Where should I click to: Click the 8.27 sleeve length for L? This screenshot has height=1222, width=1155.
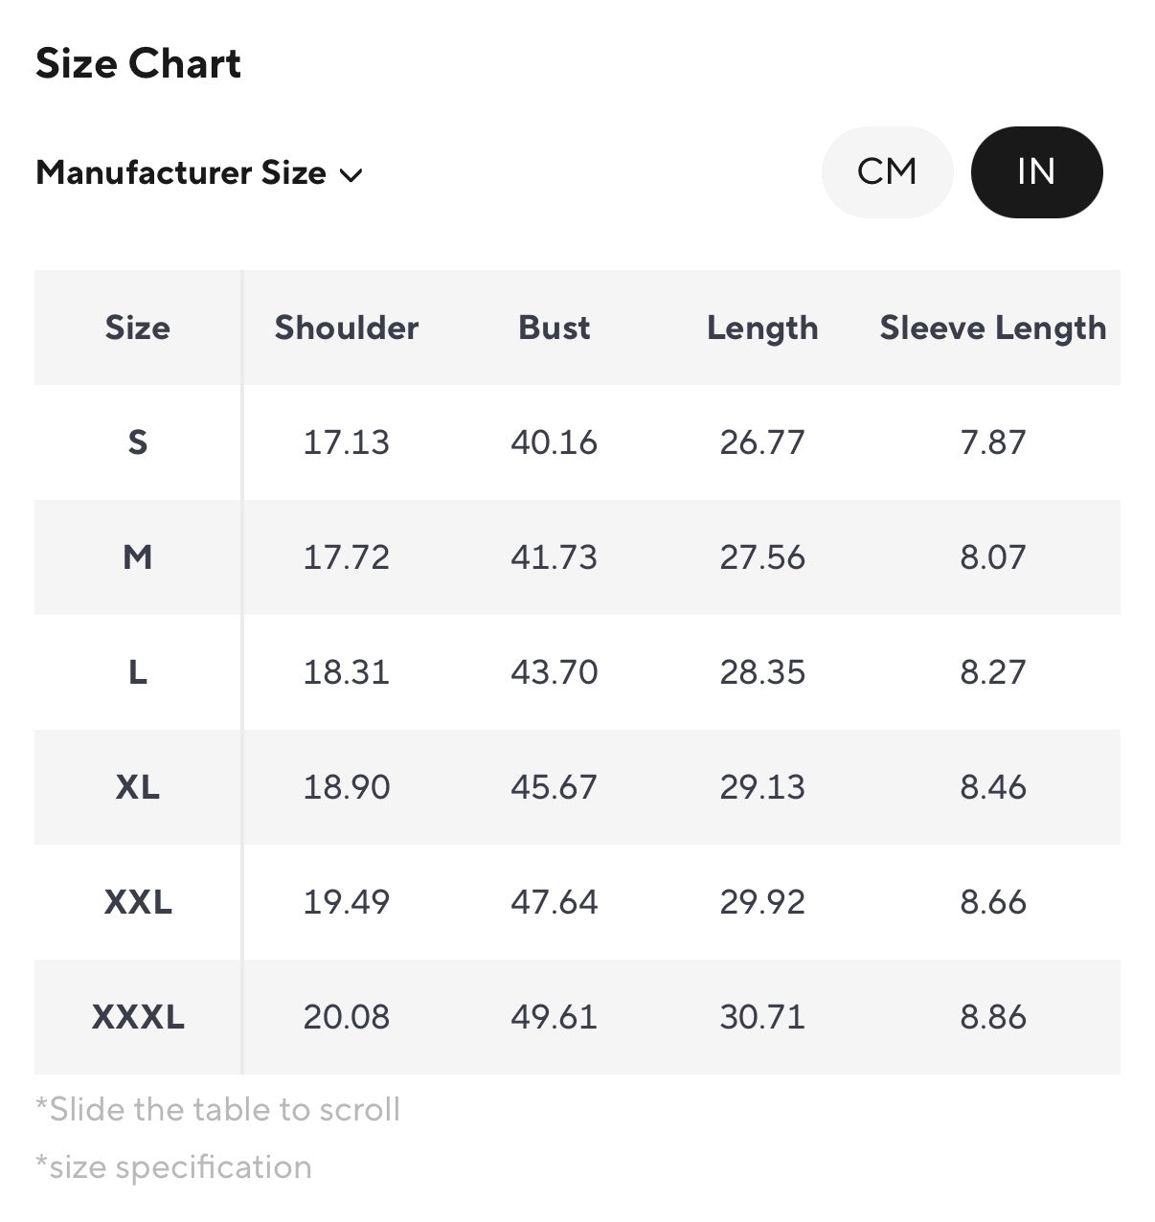point(993,672)
